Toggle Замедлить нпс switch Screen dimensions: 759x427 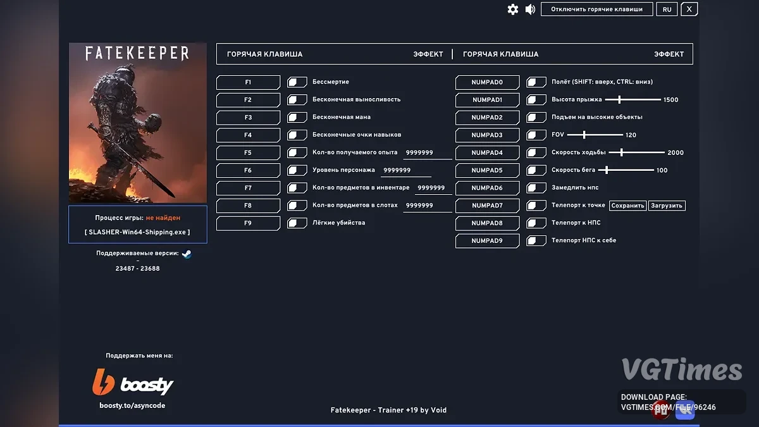(536, 189)
